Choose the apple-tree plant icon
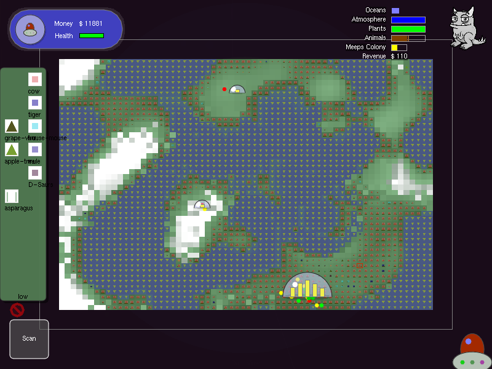The width and height of the screenshot is (492, 369). tap(12, 149)
